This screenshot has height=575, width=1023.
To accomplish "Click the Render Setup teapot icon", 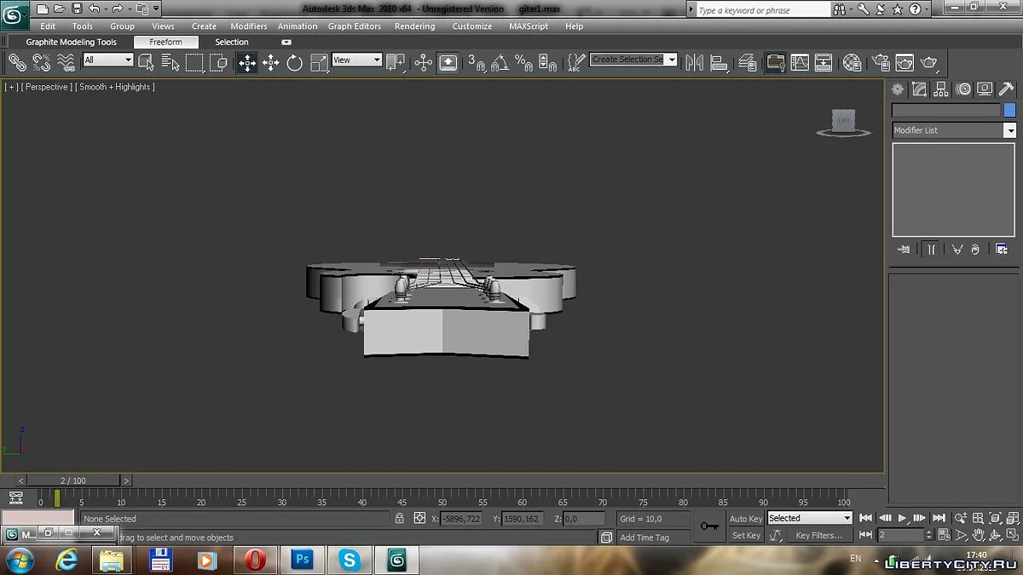I will tap(881, 62).
